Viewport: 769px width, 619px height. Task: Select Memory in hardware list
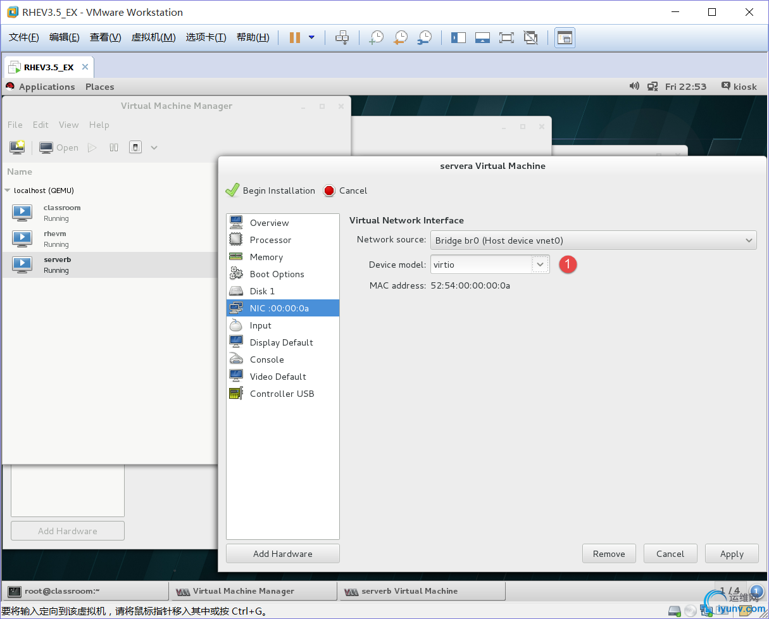(283, 257)
